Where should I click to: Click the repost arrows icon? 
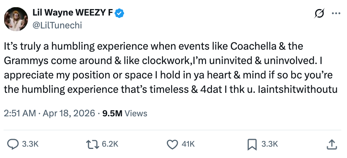pyautogui.click(x=92, y=144)
